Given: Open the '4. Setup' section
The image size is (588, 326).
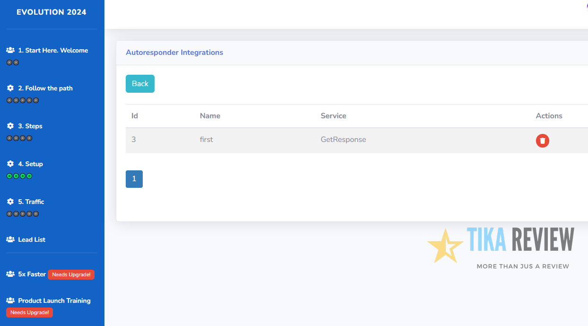Looking at the screenshot, I should point(30,164).
